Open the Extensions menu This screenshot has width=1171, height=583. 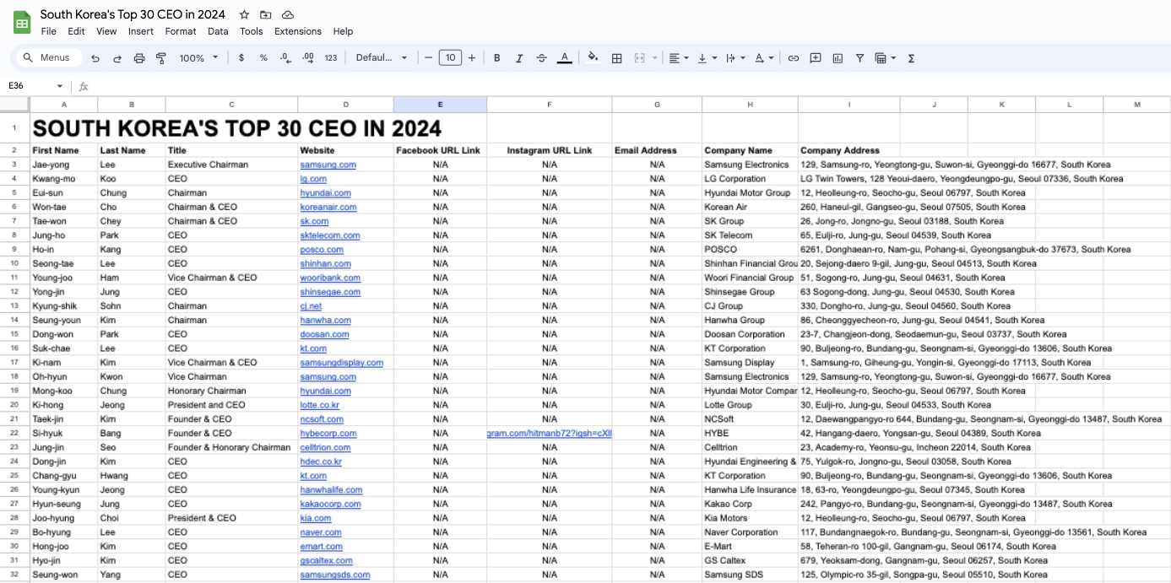[298, 31]
